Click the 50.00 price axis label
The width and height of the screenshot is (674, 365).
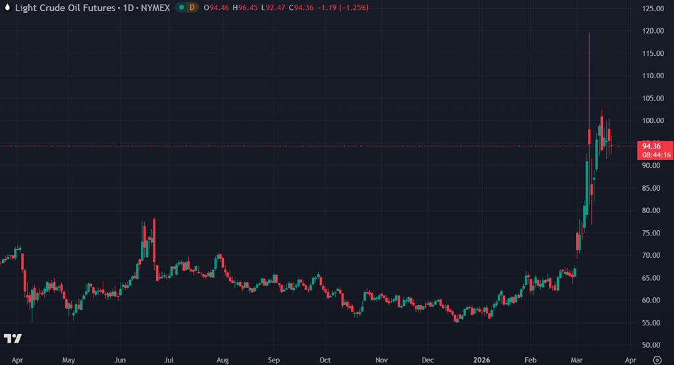(652, 345)
